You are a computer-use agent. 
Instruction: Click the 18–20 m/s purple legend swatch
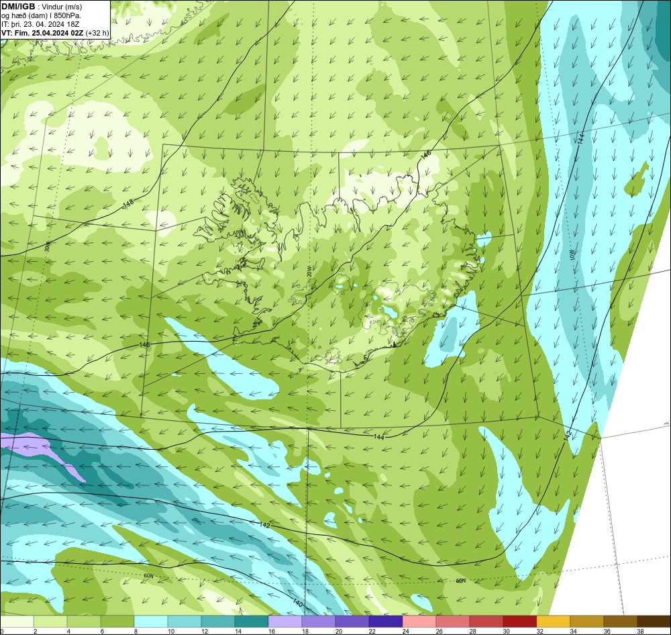coord(318,622)
